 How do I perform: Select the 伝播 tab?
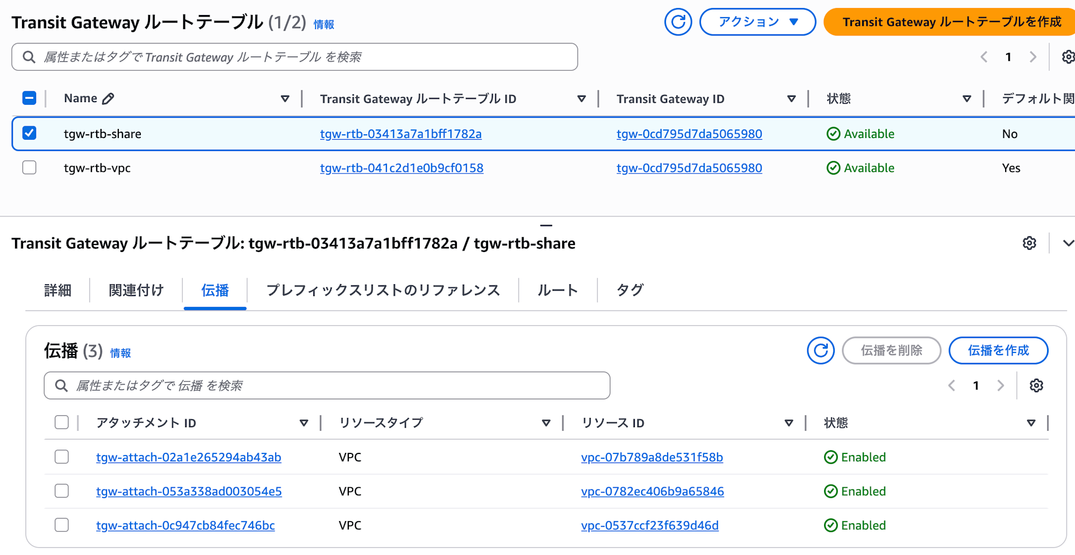coord(215,291)
